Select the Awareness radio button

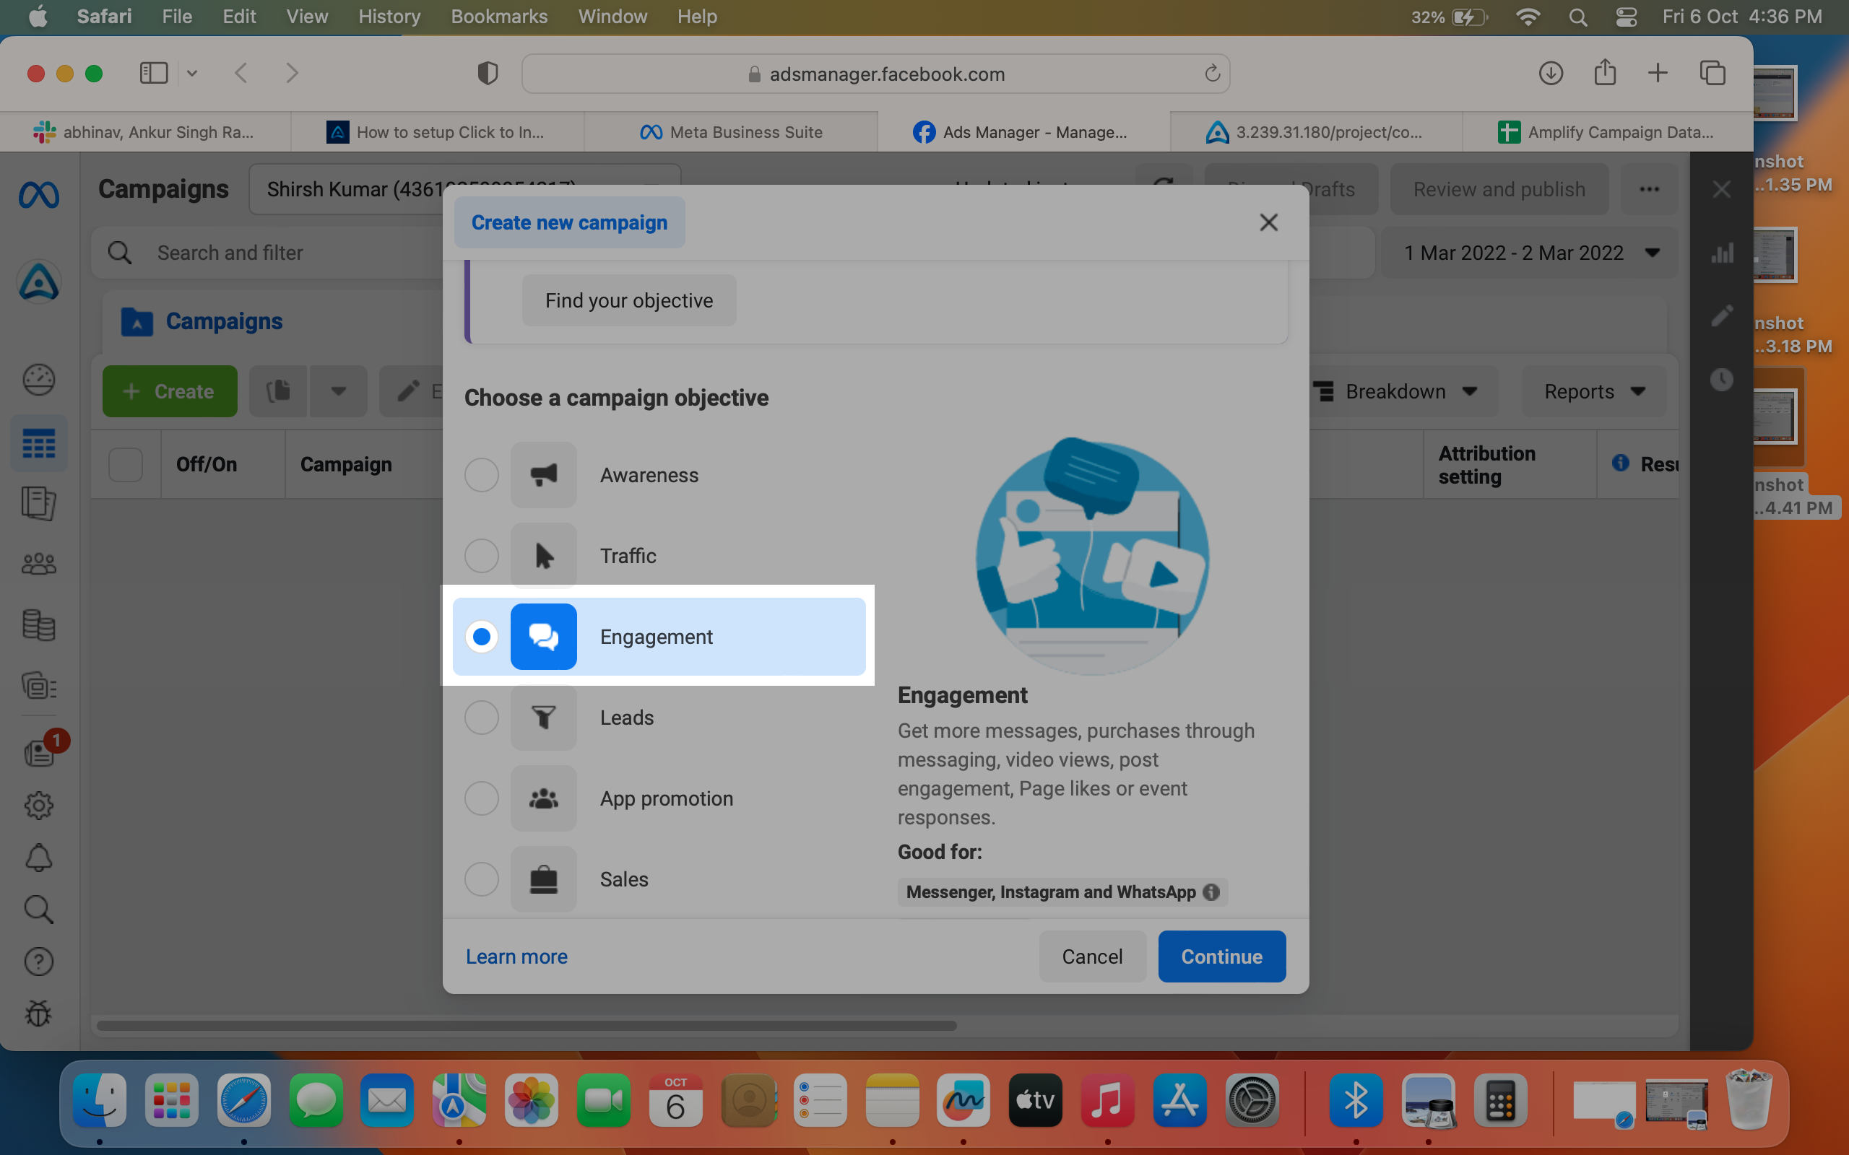[481, 474]
